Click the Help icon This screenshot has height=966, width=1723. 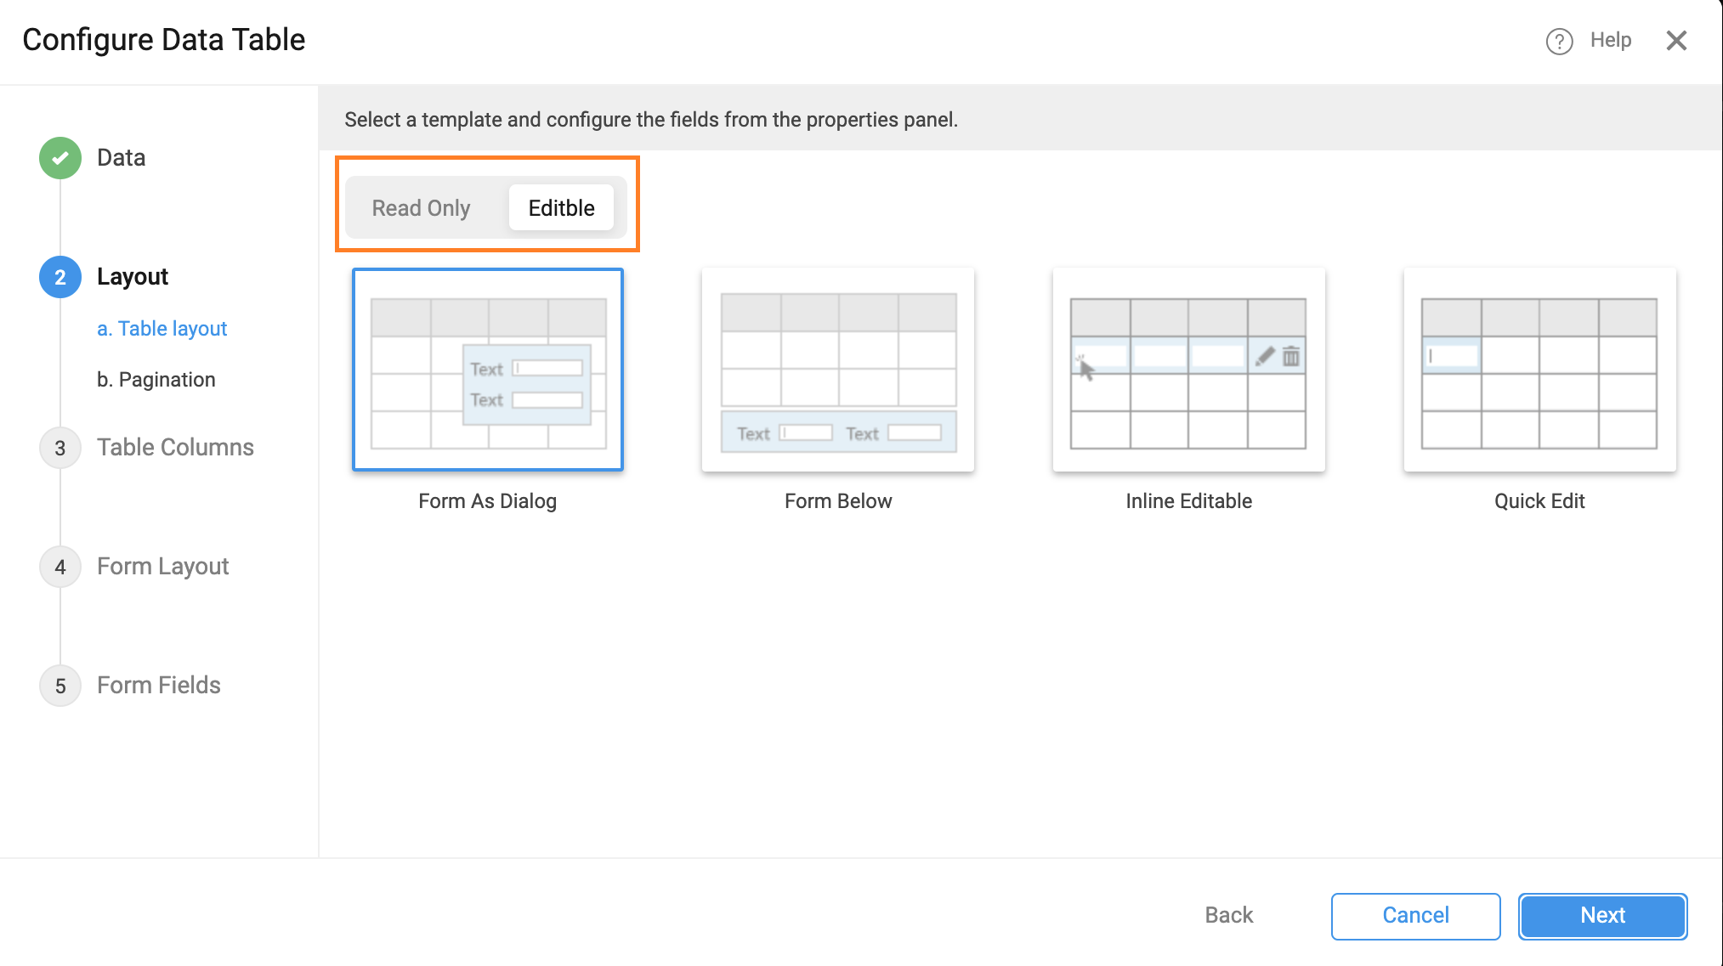click(x=1561, y=40)
